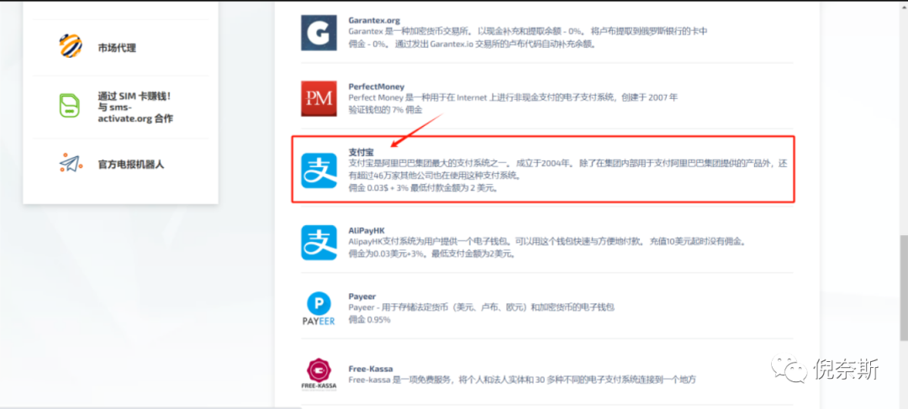This screenshot has height=409, width=908.
Task: Open 通过 SIM 卡赚钱 sidebar entry
Action: (x=135, y=107)
